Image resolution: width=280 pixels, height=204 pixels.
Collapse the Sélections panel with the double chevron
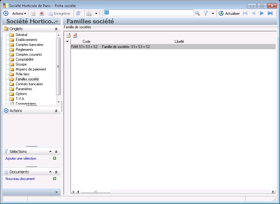[56, 152]
